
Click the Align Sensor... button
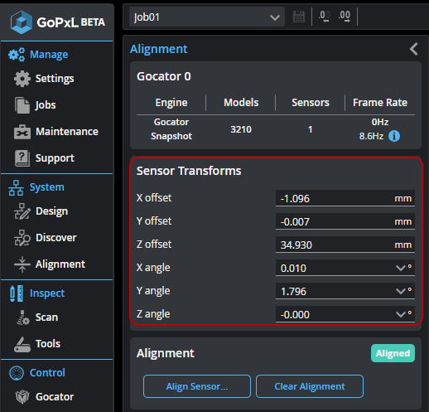tap(197, 386)
